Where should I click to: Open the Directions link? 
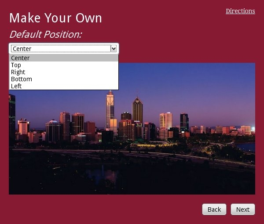click(x=240, y=11)
